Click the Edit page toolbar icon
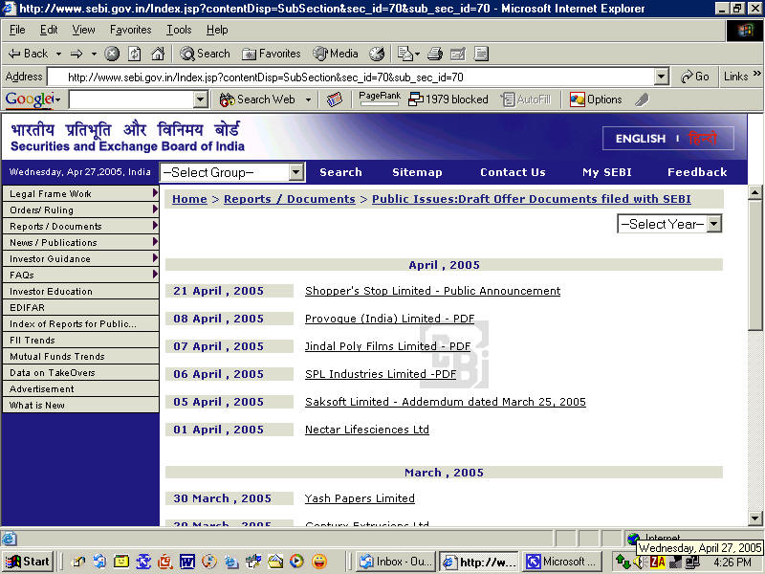This screenshot has width=765, height=574. [x=458, y=54]
